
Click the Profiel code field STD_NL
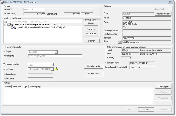pos(130,50)
